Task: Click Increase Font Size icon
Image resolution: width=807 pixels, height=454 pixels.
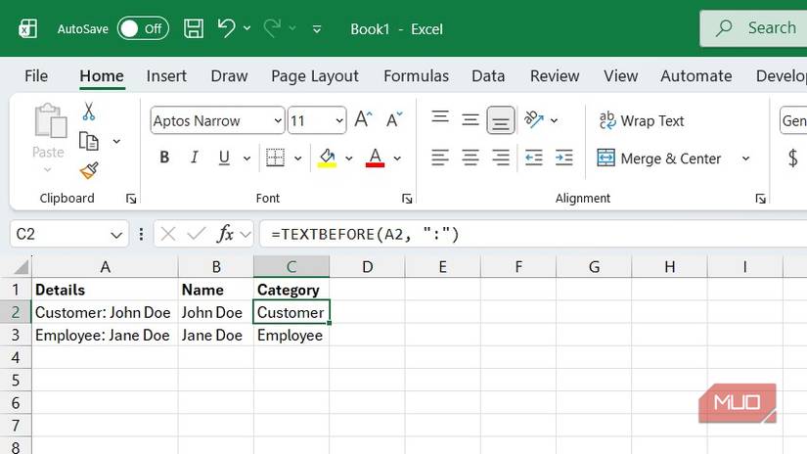Action: pyautogui.click(x=363, y=119)
